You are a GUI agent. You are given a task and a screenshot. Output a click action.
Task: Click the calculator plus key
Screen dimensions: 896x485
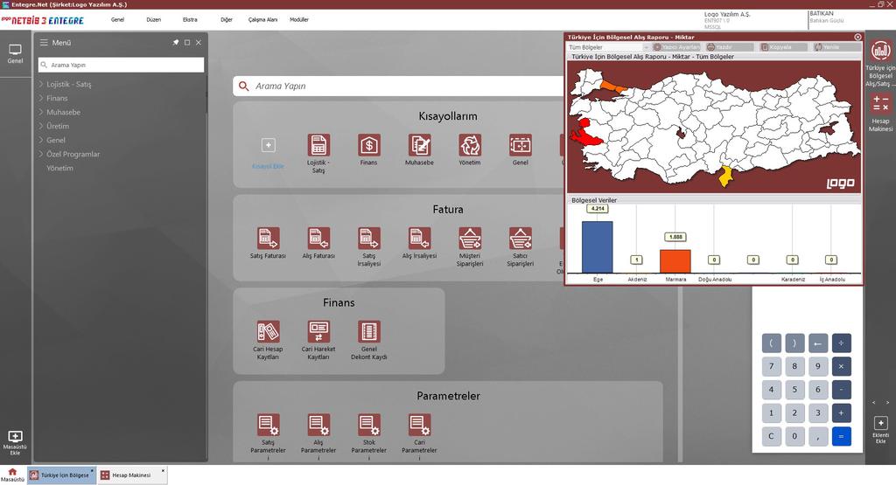coord(841,413)
